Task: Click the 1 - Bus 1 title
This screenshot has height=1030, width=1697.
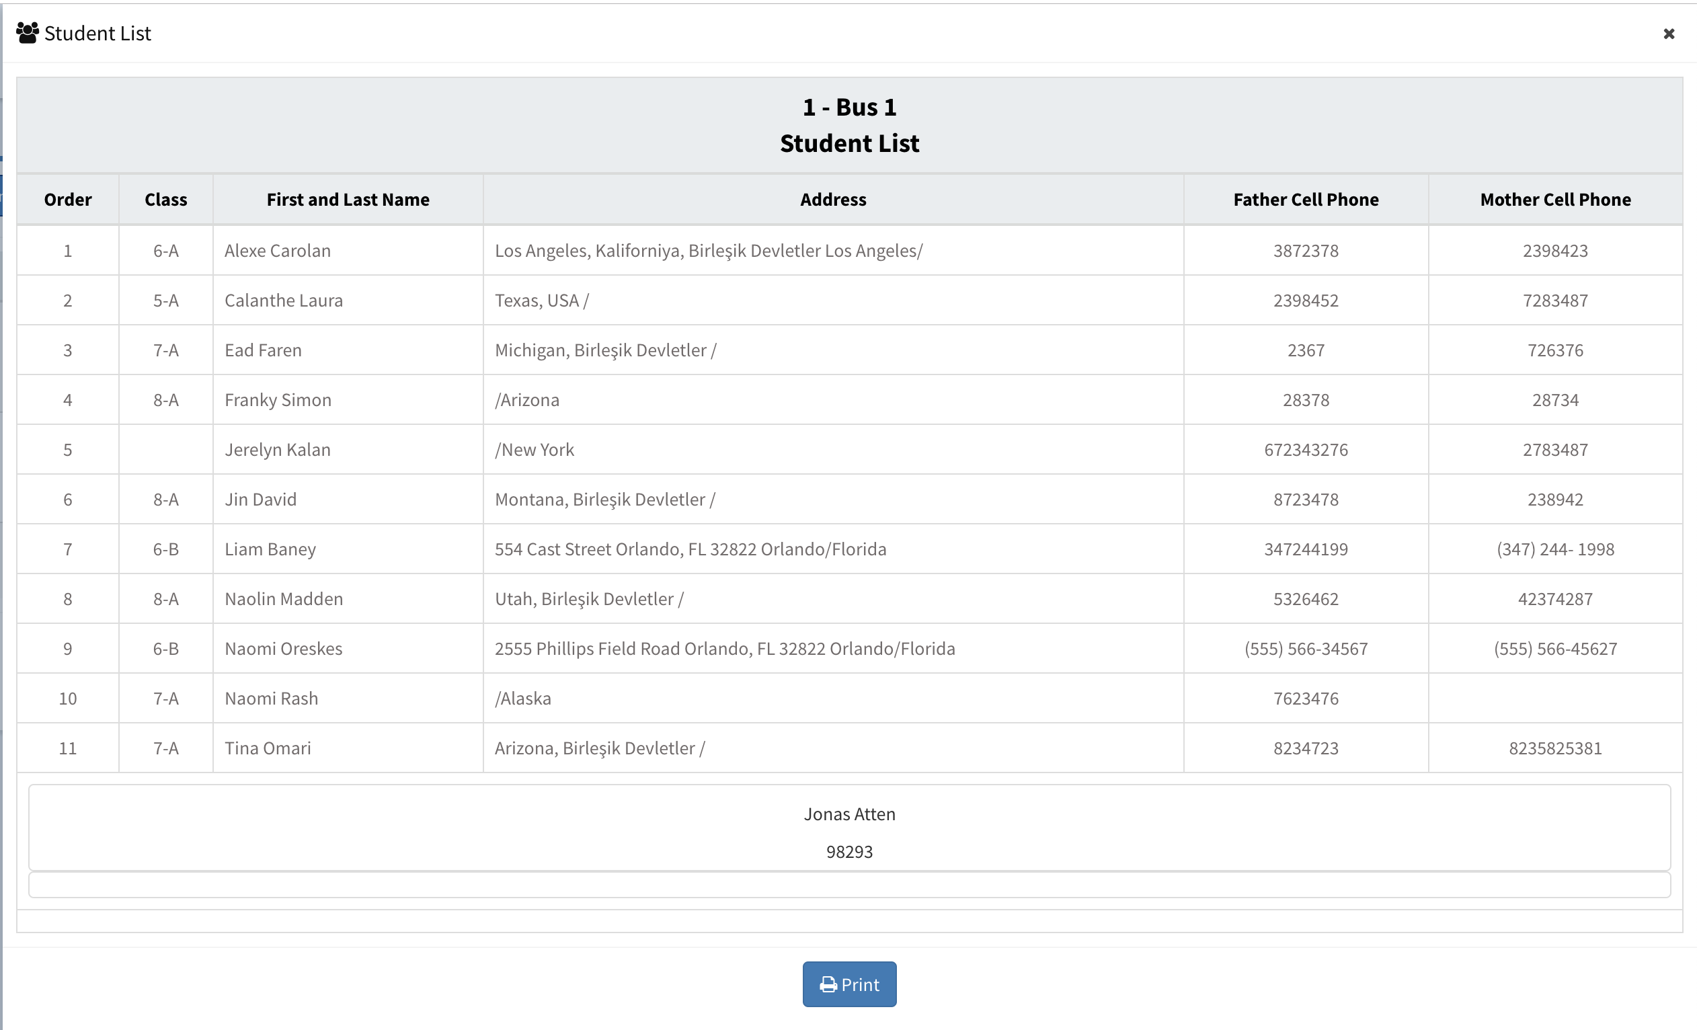Action: coord(848,108)
